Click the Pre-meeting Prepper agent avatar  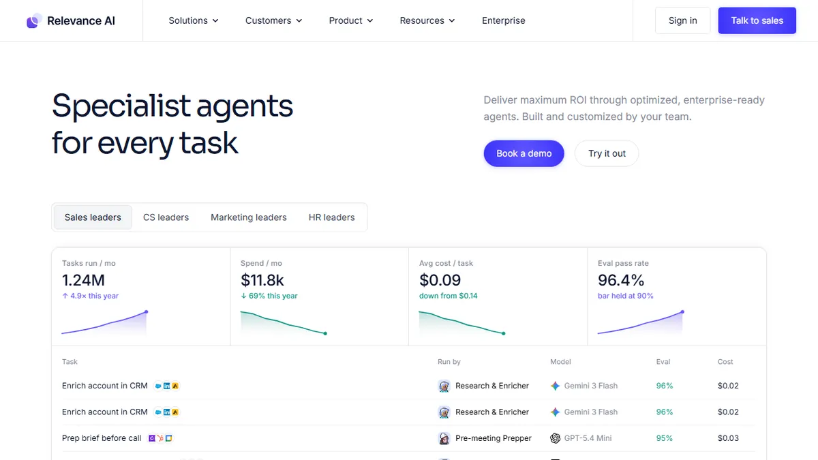444,438
